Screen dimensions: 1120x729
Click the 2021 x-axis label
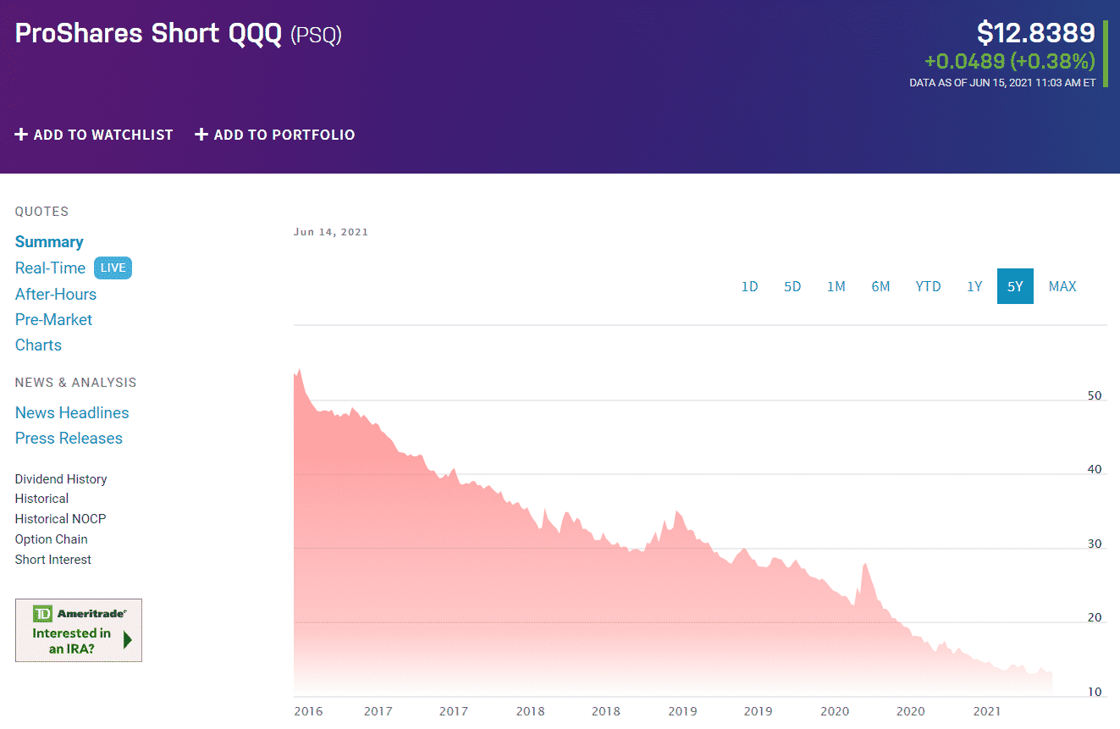point(987,711)
